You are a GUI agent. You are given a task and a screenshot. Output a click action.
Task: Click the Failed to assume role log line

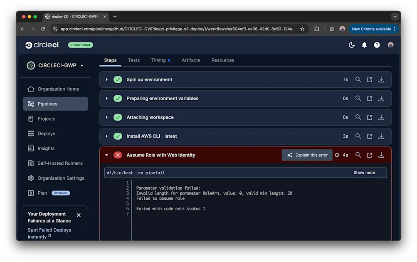160,198
